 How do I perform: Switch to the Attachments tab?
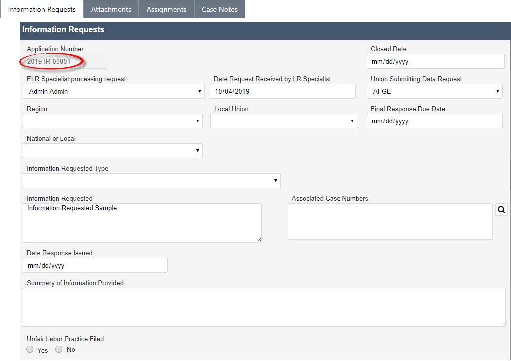(111, 9)
